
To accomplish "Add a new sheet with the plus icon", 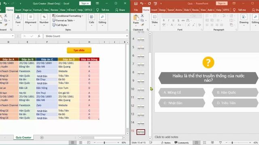I will point(42,137).
